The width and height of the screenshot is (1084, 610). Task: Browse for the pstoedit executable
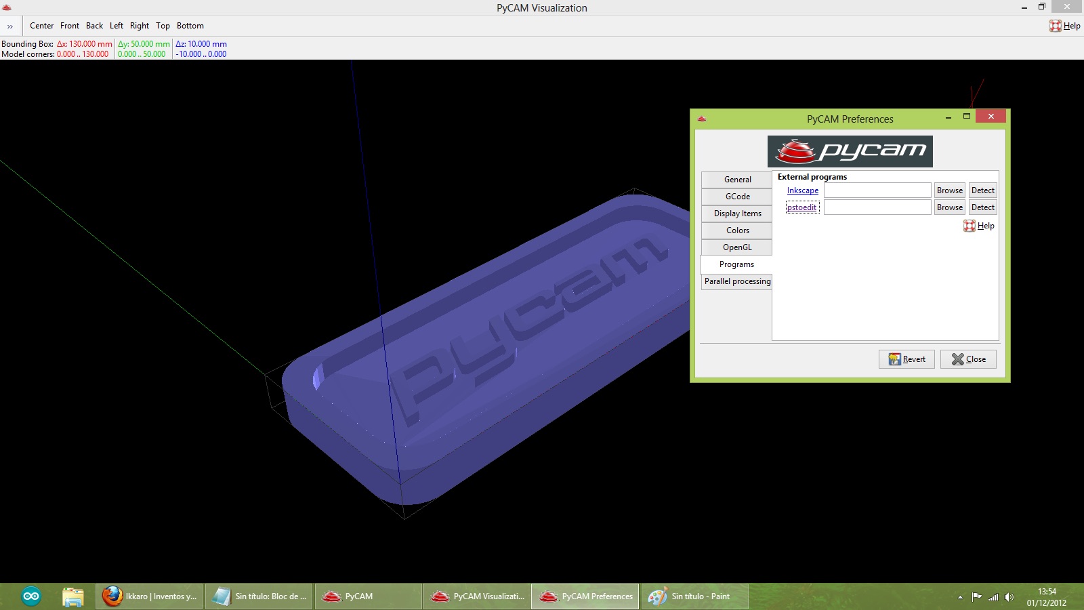(950, 207)
